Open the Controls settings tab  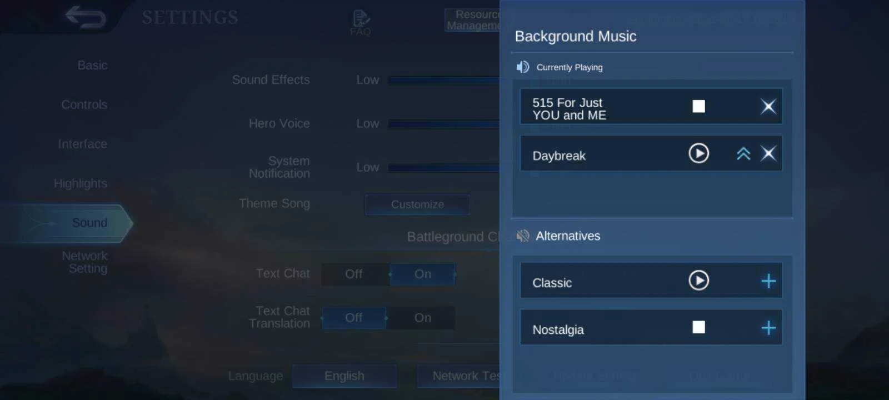(84, 105)
